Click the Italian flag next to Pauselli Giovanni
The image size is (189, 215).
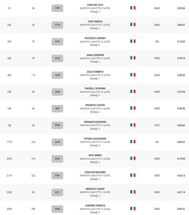(x=133, y=91)
